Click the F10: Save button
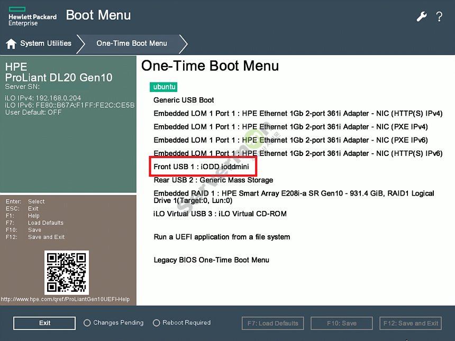455x341 pixels. 342,324
